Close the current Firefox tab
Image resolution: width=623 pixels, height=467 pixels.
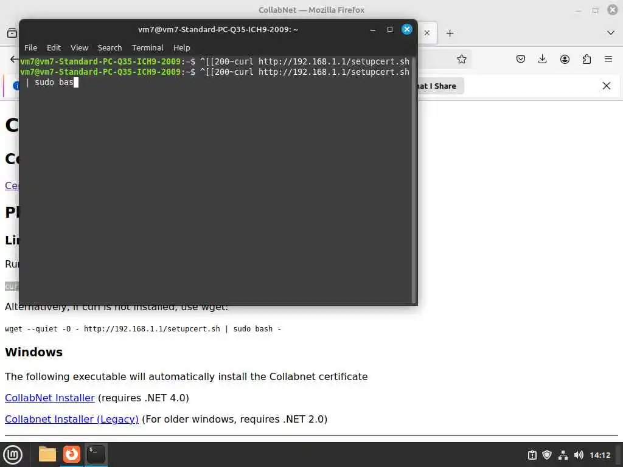coord(427,33)
